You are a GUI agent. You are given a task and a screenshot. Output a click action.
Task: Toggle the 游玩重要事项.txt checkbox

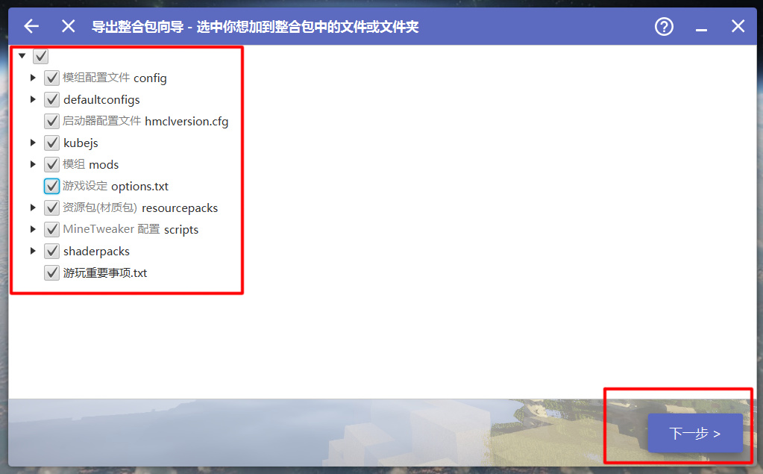coord(51,272)
